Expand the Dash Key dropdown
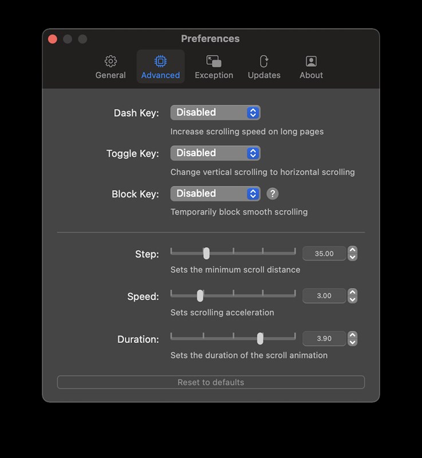The width and height of the screenshot is (422, 458). coord(215,113)
